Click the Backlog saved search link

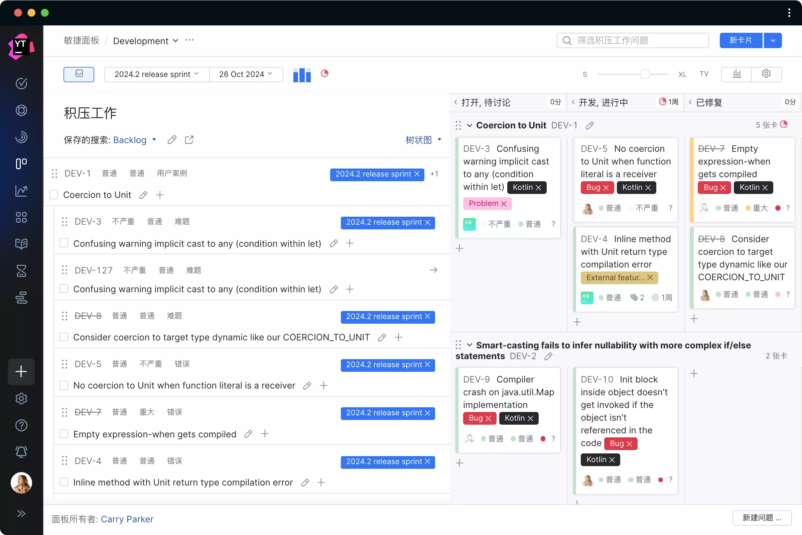tap(130, 140)
